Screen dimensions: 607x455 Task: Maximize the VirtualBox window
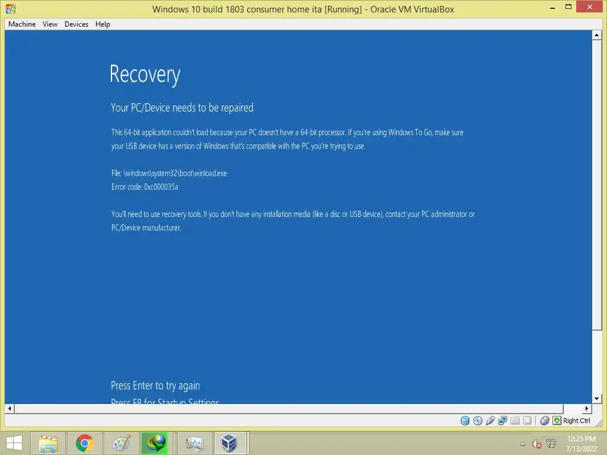(x=568, y=7)
